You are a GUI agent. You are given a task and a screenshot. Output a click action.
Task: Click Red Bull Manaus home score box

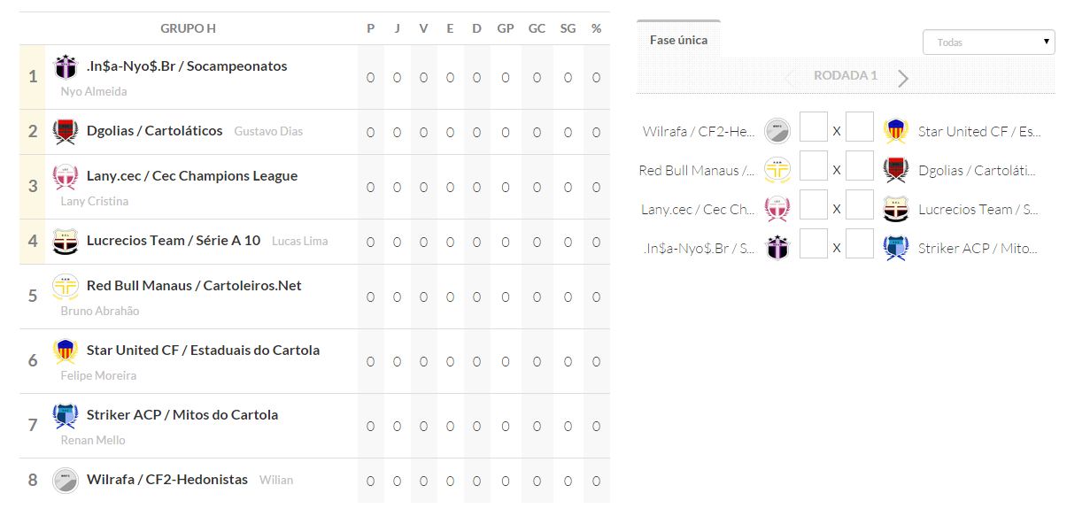pyautogui.click(x=813, y=166)
